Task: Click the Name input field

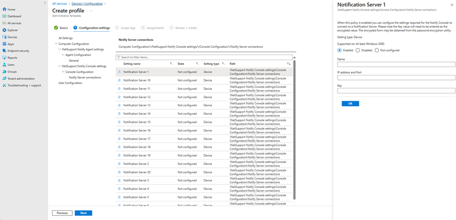Action: (x=396, y=65)
